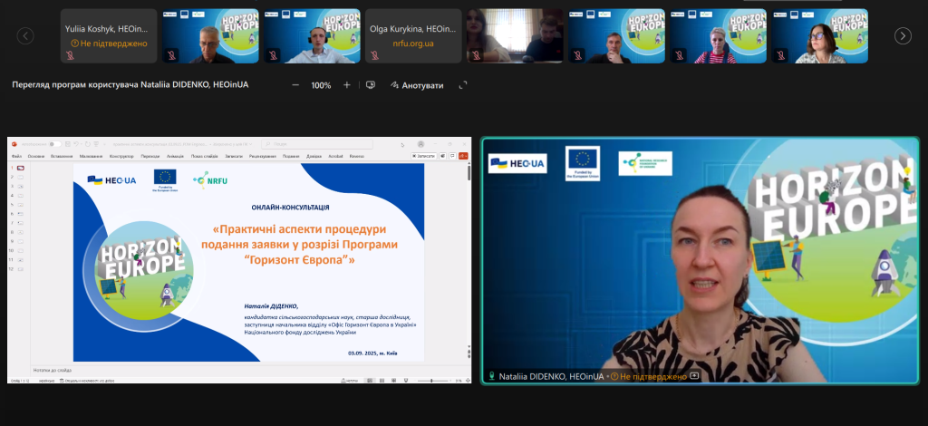Click the 100% zoom level indicator
The image size is (928, 426).
[321, 85]
